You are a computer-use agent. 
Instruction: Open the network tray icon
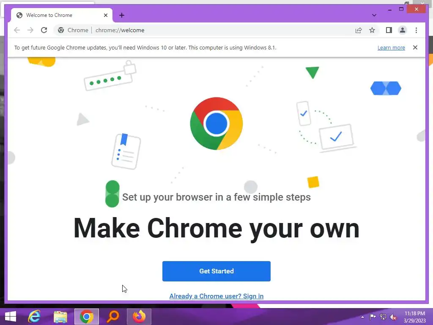(383, 317)
